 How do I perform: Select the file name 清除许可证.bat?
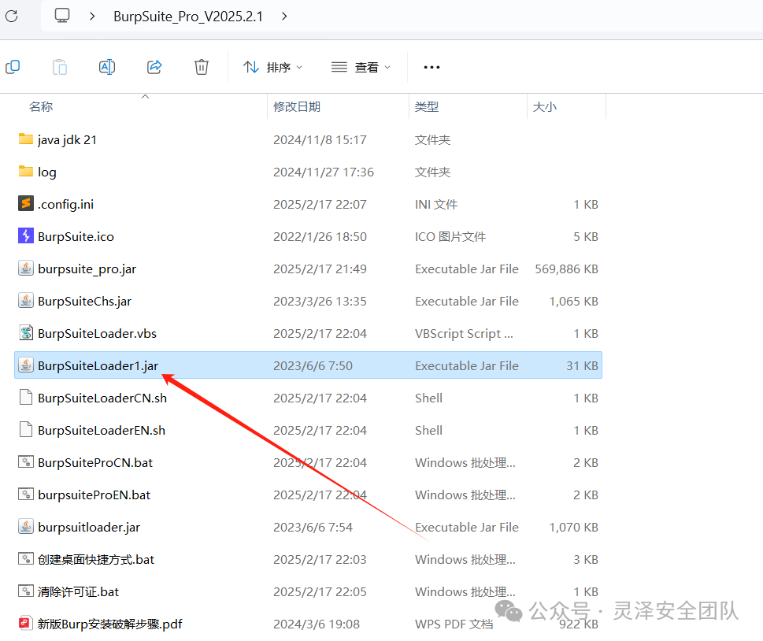pyautogui.click(x=78, y=592)
